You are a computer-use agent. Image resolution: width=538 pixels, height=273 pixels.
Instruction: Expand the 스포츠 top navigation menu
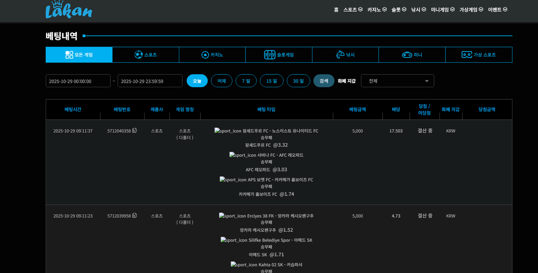click(353, 10)
